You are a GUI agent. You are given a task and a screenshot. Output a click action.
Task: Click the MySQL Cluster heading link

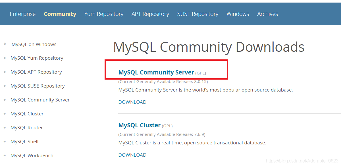click(x=140, y=125)
